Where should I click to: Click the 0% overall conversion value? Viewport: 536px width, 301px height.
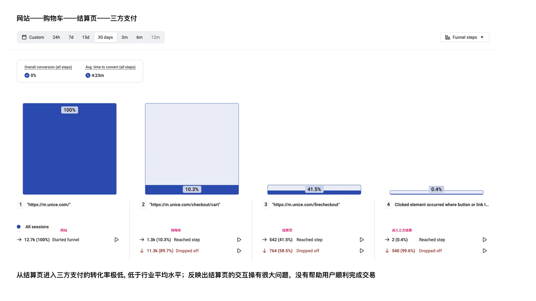click(33, 76)
